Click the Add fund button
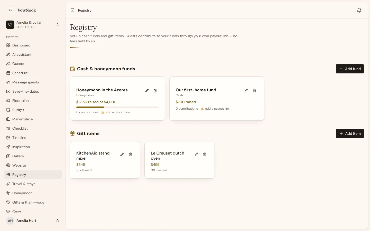370x231 pixels. tap(350, 69)
